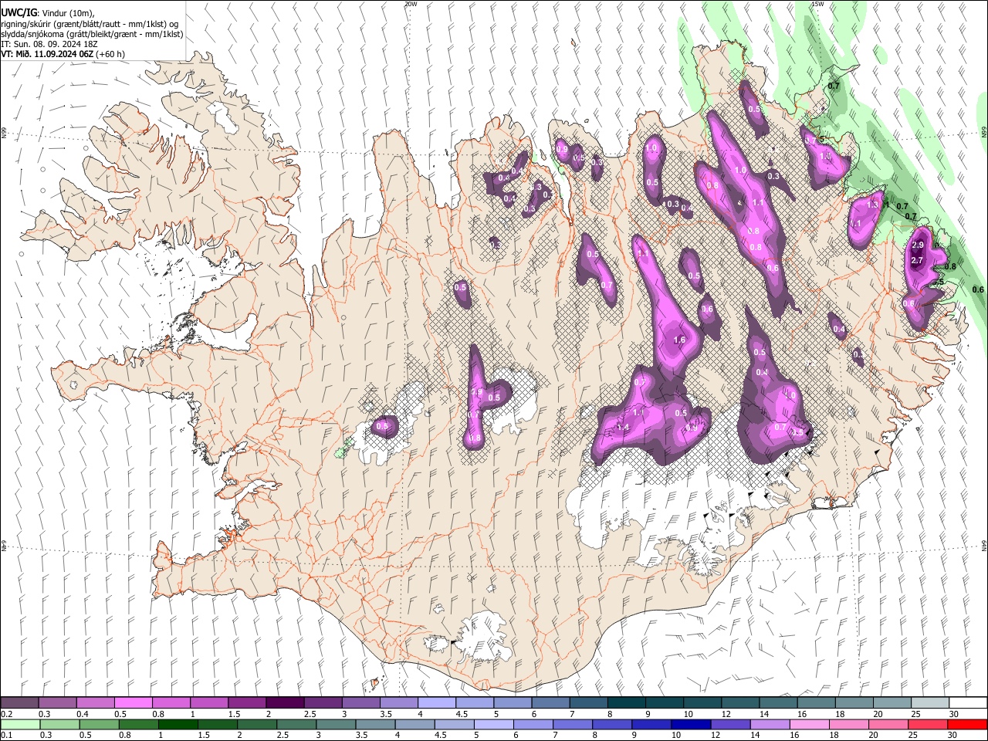Pick the 2.5–3 snow legend swatch

[323, 703]
